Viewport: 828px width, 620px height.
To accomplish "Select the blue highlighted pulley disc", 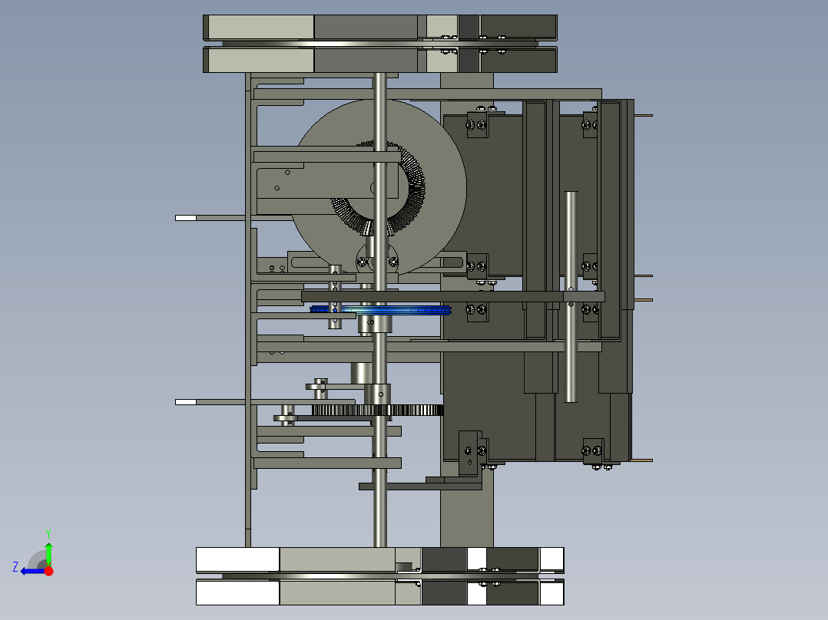I will [380, 310].
